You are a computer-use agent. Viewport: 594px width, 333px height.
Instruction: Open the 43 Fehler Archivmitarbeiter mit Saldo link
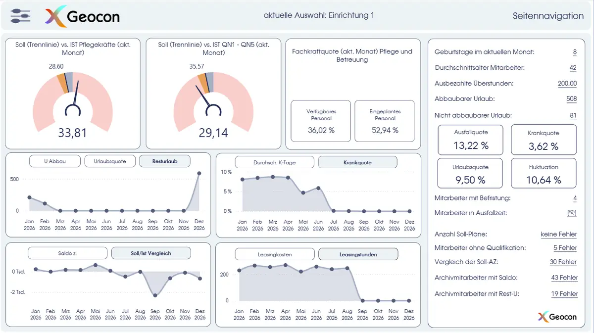click(x=564, y=278)
